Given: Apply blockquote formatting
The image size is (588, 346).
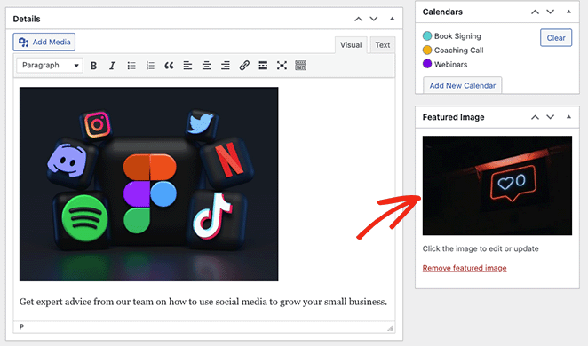Looking at the screenshot, I should tap(169, 66).
